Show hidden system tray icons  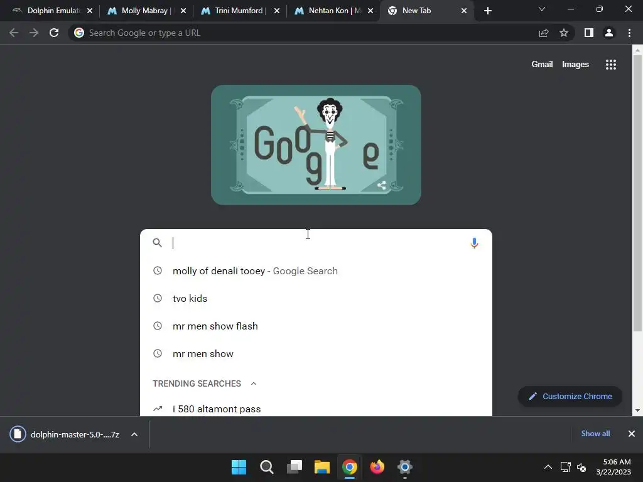pyautogui.click(x=548, y=467)
